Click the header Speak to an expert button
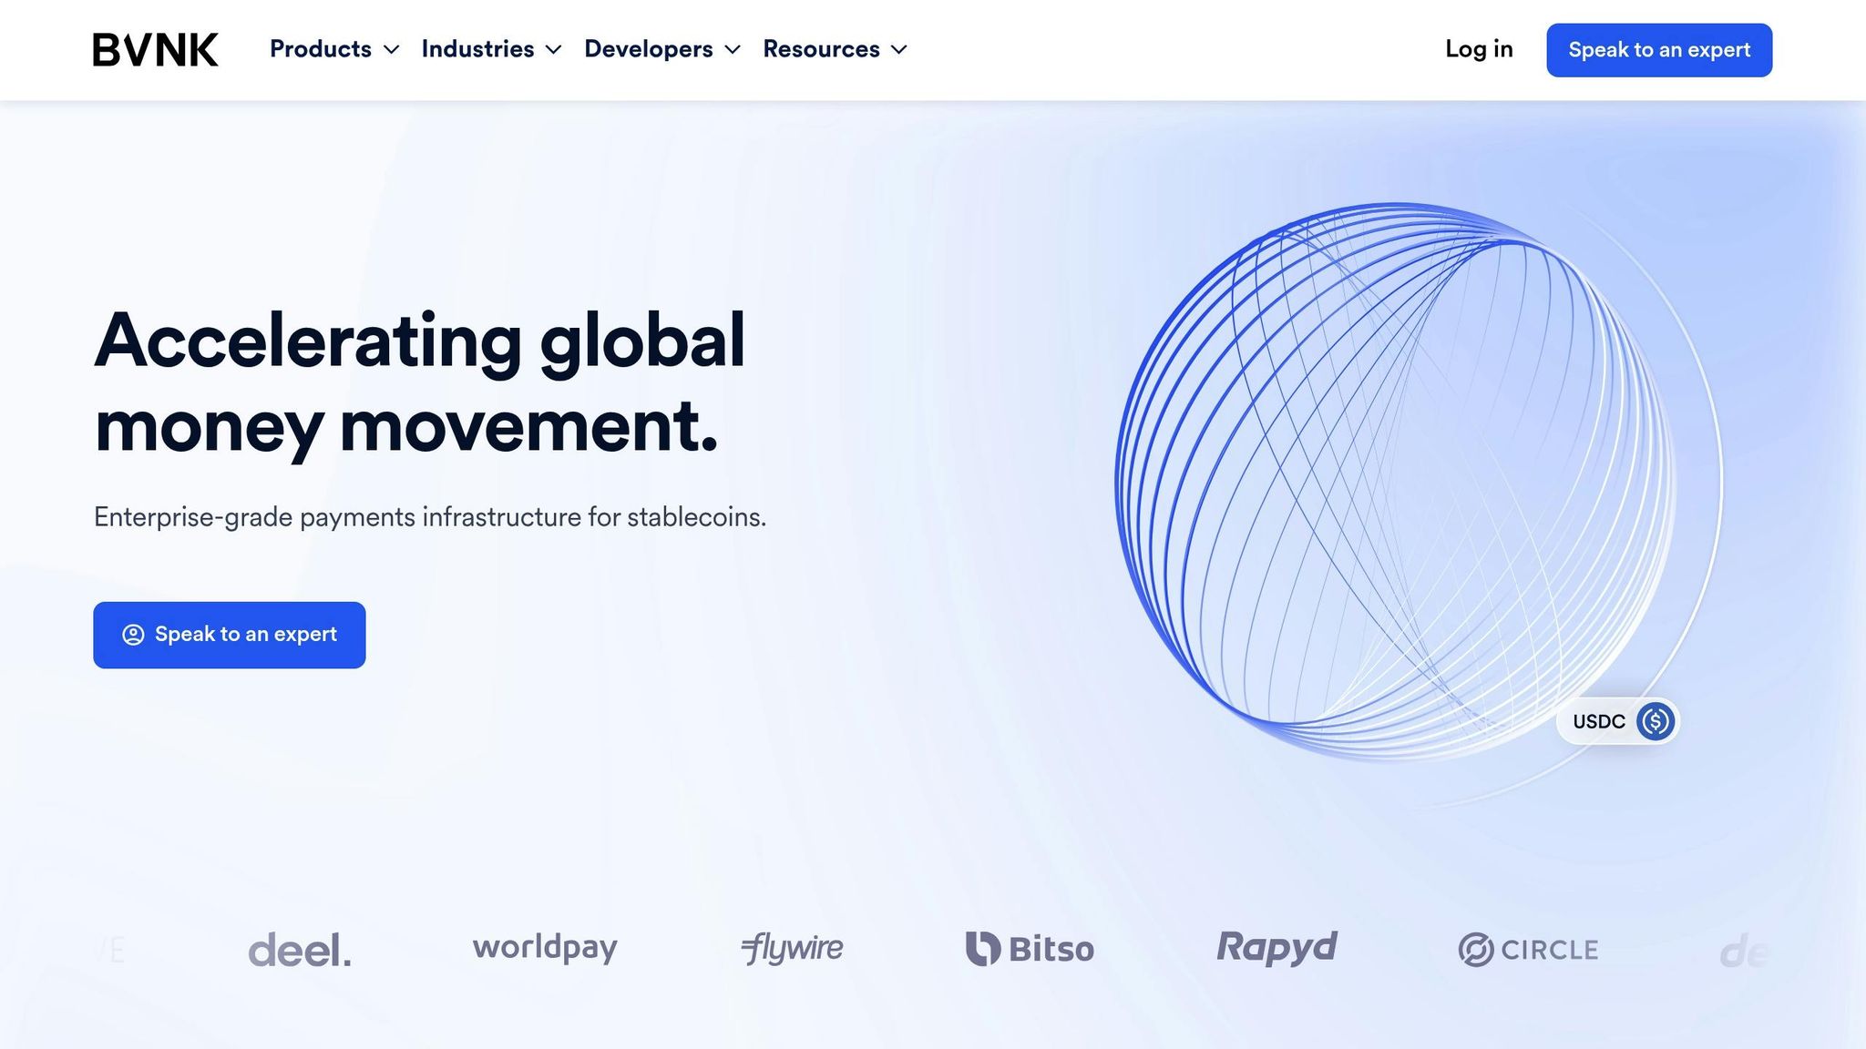The height and width of the screenshot is (1049, 1866). pyautogui.click(x=1659, y=50)
